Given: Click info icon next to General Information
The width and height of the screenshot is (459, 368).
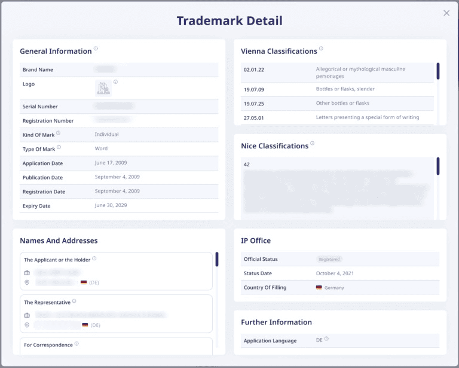Looking at the screenshot, I should coord(96,48).
